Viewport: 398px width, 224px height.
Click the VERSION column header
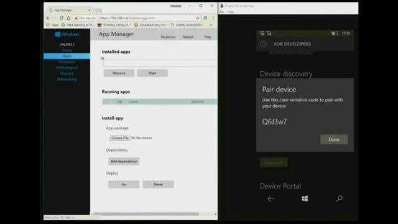198,101
